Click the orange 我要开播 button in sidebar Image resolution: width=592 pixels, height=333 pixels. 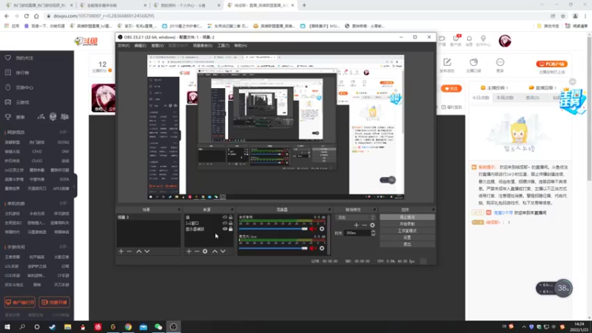pos(54,303)
